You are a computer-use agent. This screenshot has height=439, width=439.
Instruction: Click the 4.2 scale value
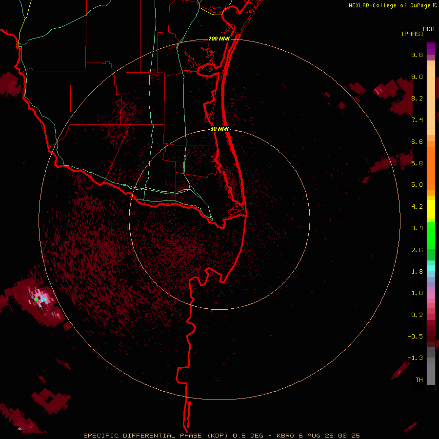pyautogui.click(x=417, y=207)
